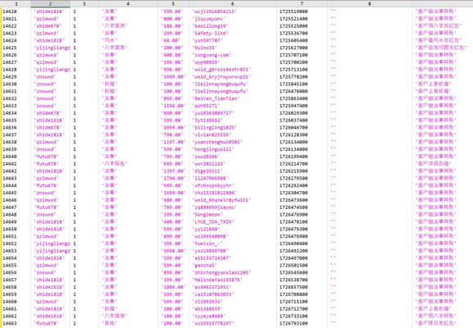The height and width of the screenshot is (328, 473).
Task: Click the row ID cell 14650
Action: click(x=10, y=229)
